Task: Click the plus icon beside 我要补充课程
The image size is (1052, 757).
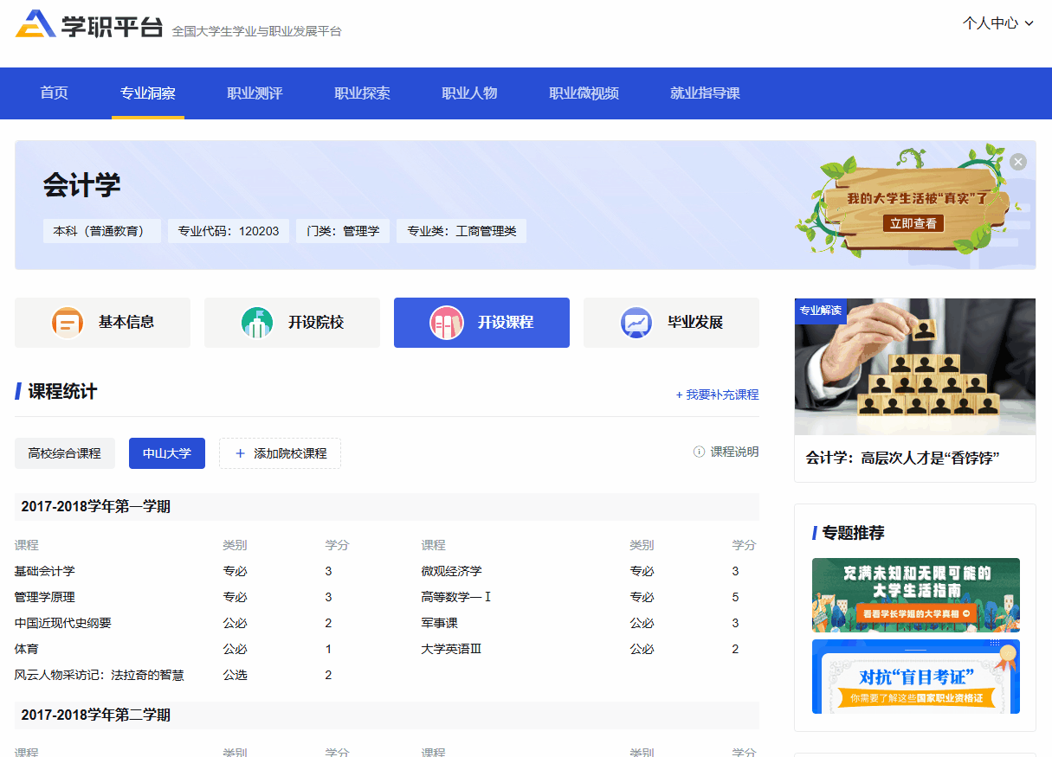Action: (x=681, y=395)
